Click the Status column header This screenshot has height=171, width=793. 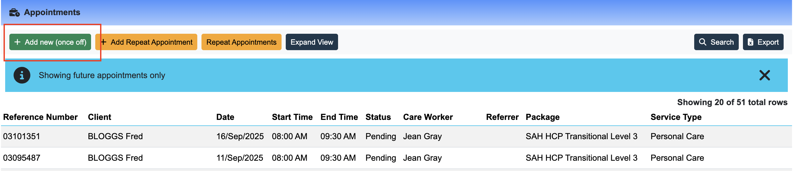click(378, 117)
